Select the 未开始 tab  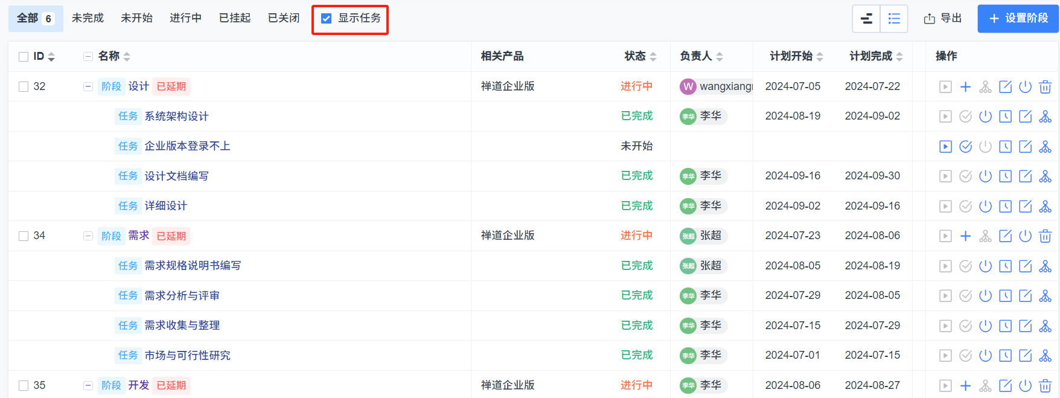point(136,19)
